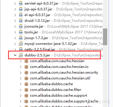113x107 pixels.
Task: Click the jconsole.jar jar icon
Action: pos(21,26)
